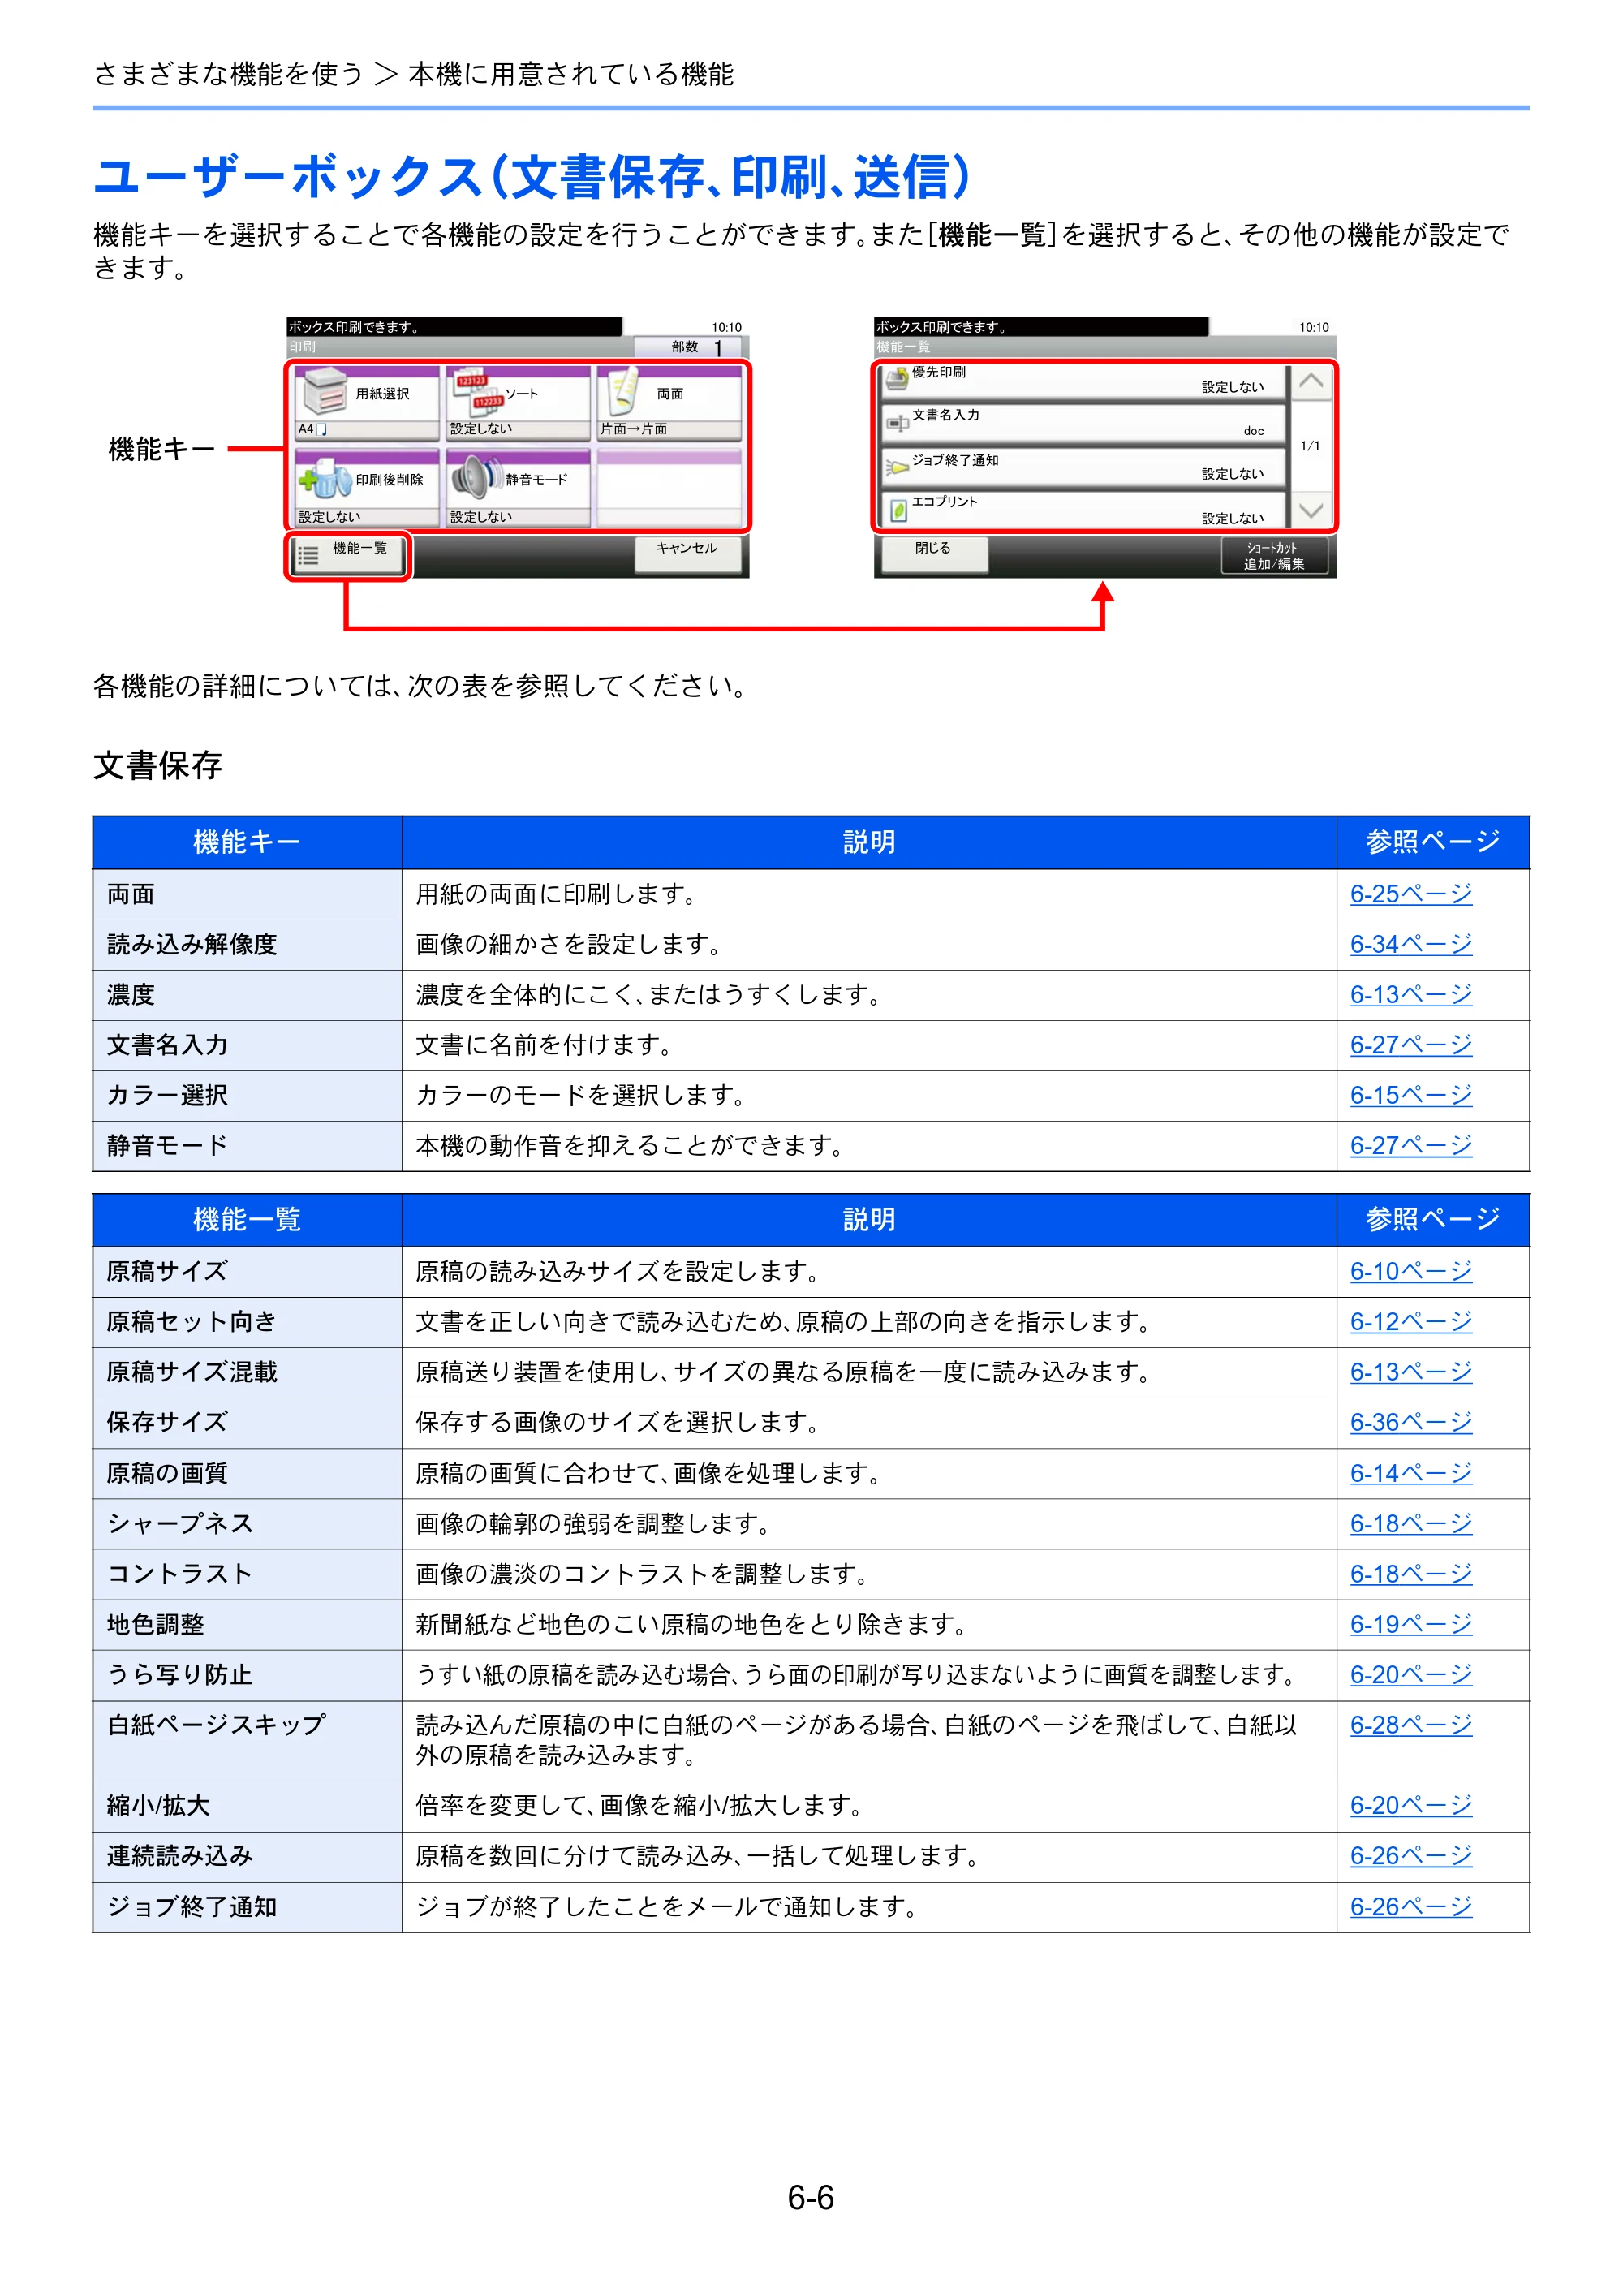Open 6-18ページ link for シャープネス

[x=1410, y=1524]
